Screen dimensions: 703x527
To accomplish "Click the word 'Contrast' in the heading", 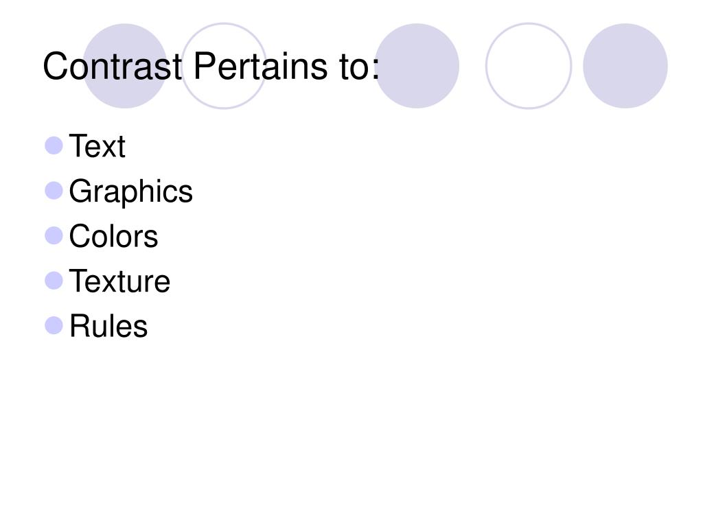I will 112,67.
